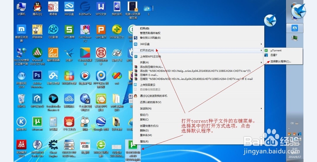Choose 打开(O) in the context menu

pyautogui.click(x=198, y=28)
